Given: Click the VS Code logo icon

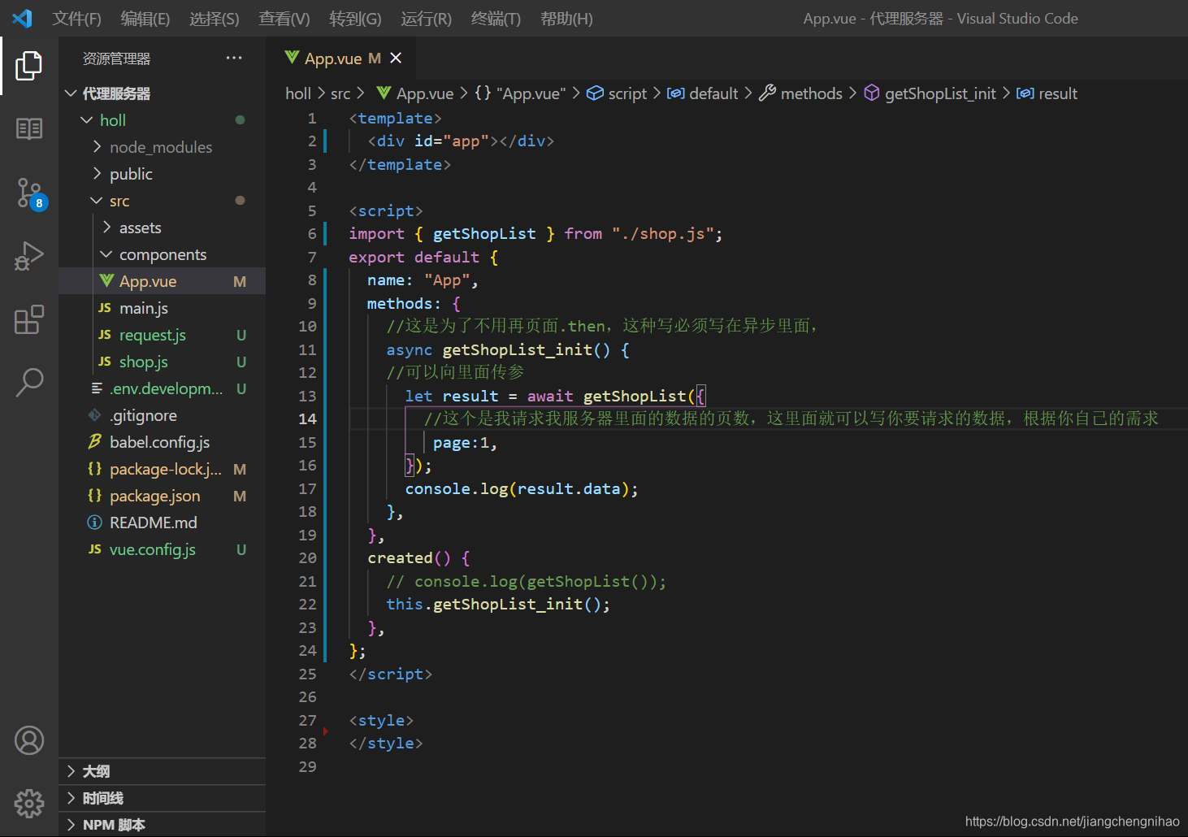Looking at the screenshot, I should [22, 18].
